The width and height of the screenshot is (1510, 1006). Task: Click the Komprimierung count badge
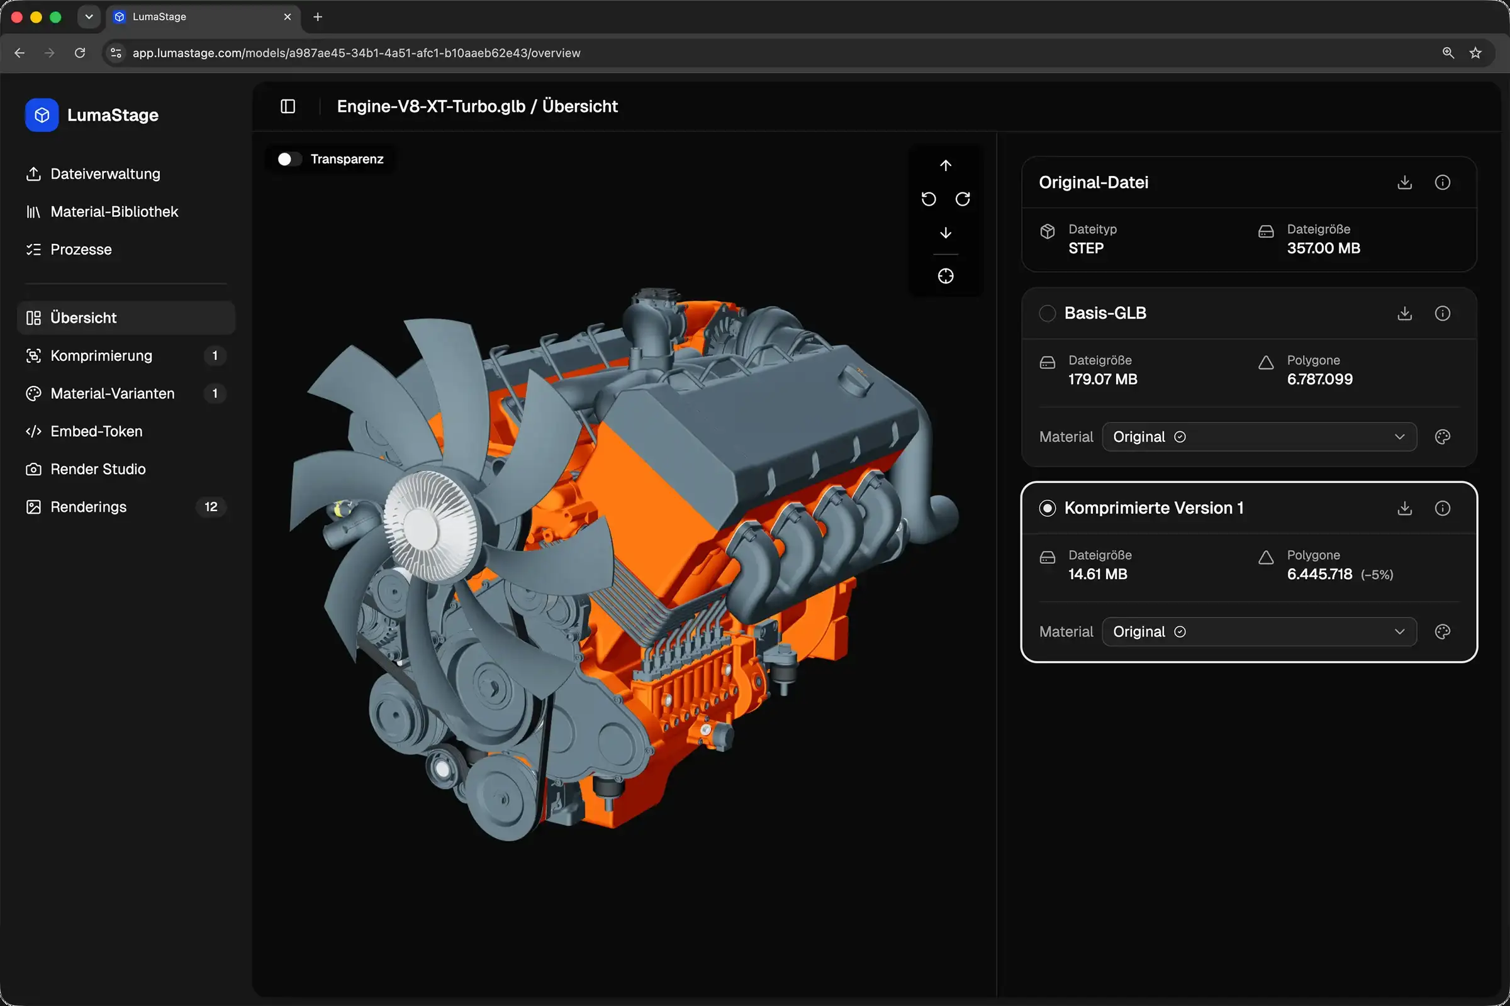click(x=215, y=355)
